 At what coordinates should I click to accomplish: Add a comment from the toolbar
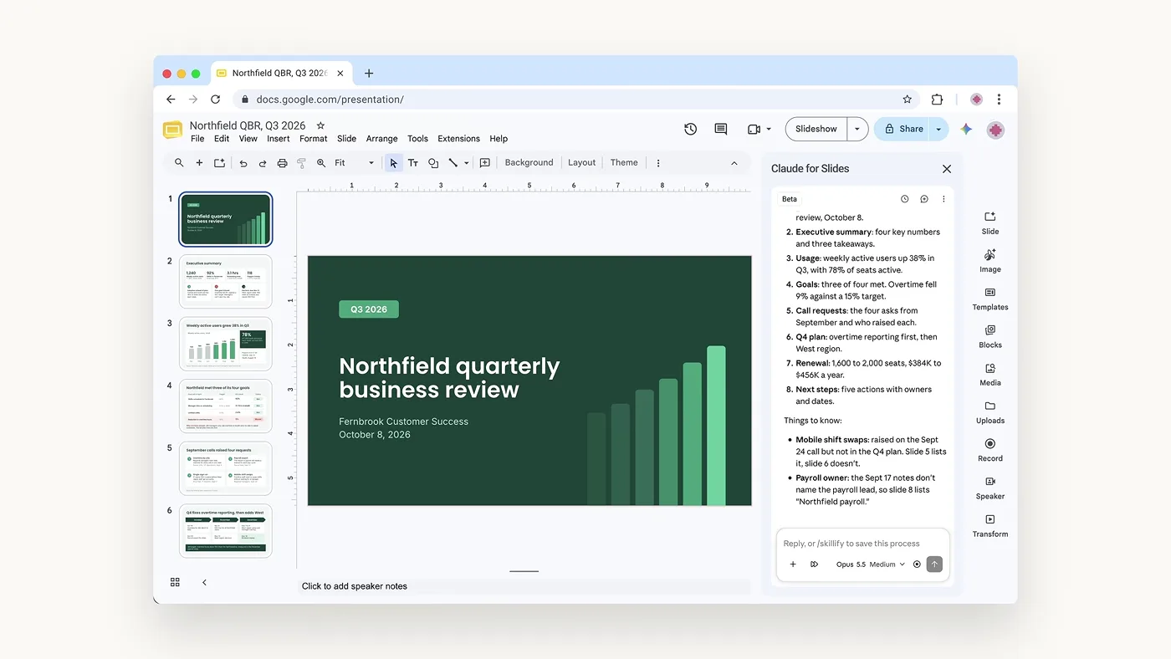(484, 163)
